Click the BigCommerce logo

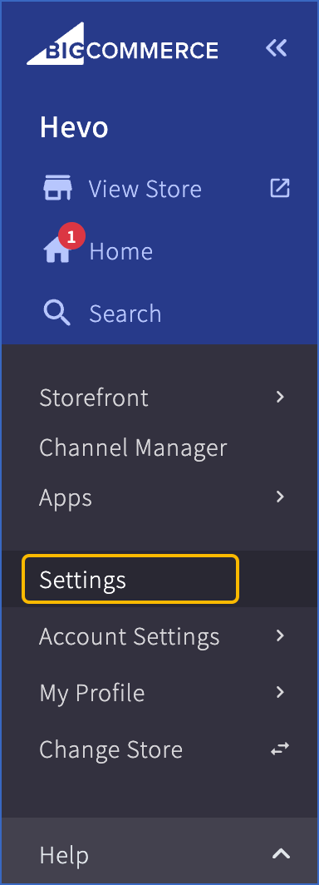pos(122,44)
